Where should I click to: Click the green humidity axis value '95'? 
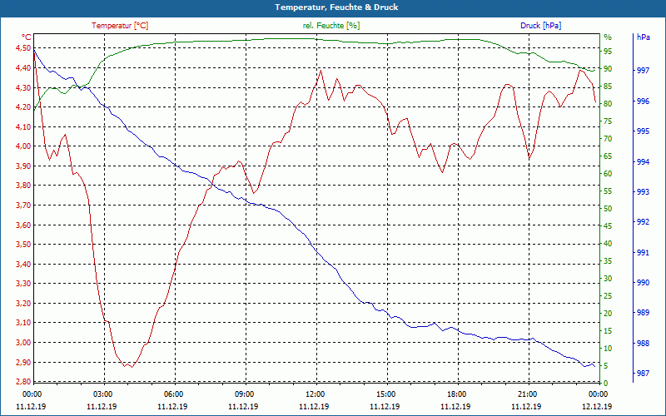[608, 52]
